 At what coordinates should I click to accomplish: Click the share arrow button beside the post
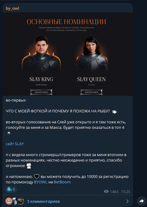[142, 201]
